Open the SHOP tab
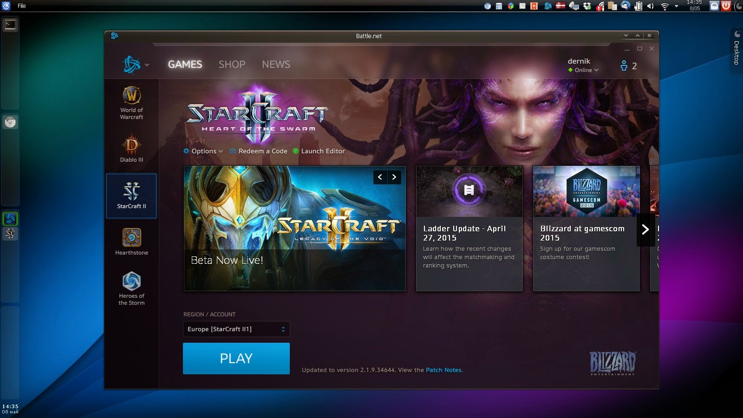Image resolution: width=743 pixels, height=418 pixels. point(232,64)
